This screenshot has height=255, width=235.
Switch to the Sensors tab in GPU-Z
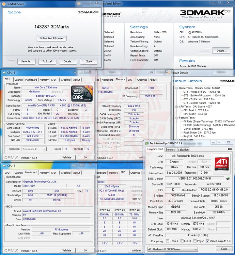point(170,150)
